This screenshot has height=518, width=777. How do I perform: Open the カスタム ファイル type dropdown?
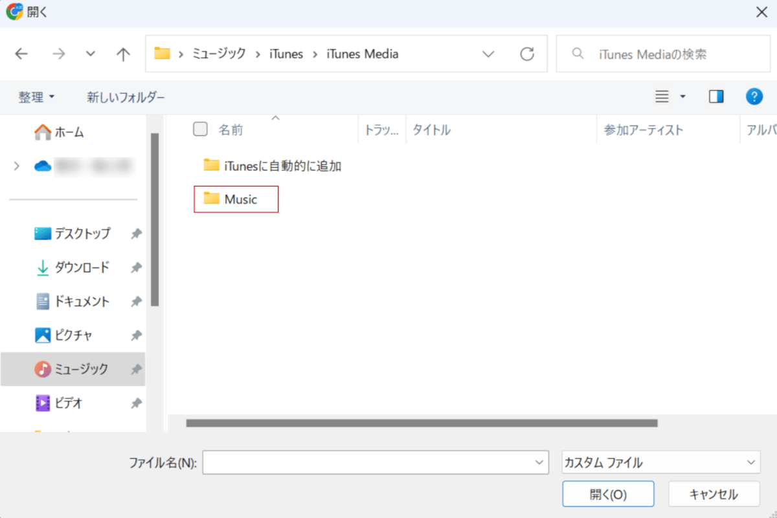(661, 462)
